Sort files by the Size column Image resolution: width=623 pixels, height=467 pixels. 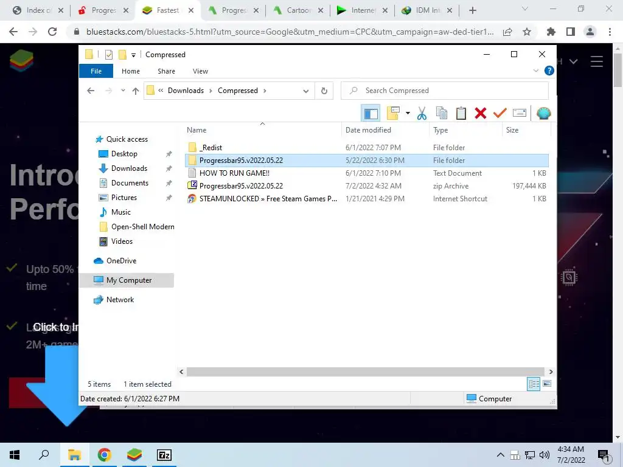[526, 130]
